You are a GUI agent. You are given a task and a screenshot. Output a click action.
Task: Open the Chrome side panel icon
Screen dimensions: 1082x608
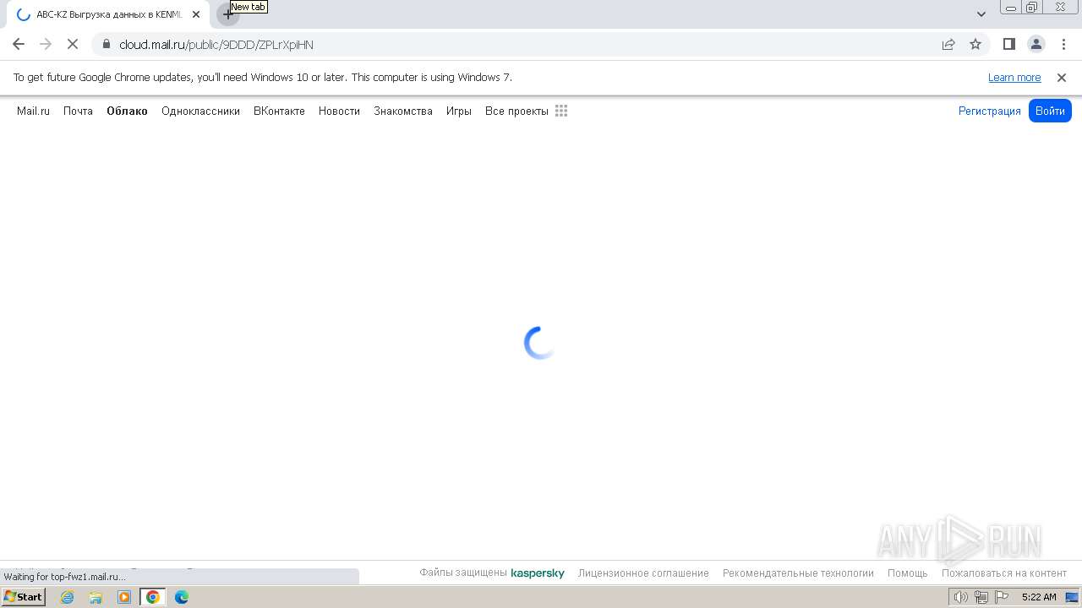coord(1008,44)
